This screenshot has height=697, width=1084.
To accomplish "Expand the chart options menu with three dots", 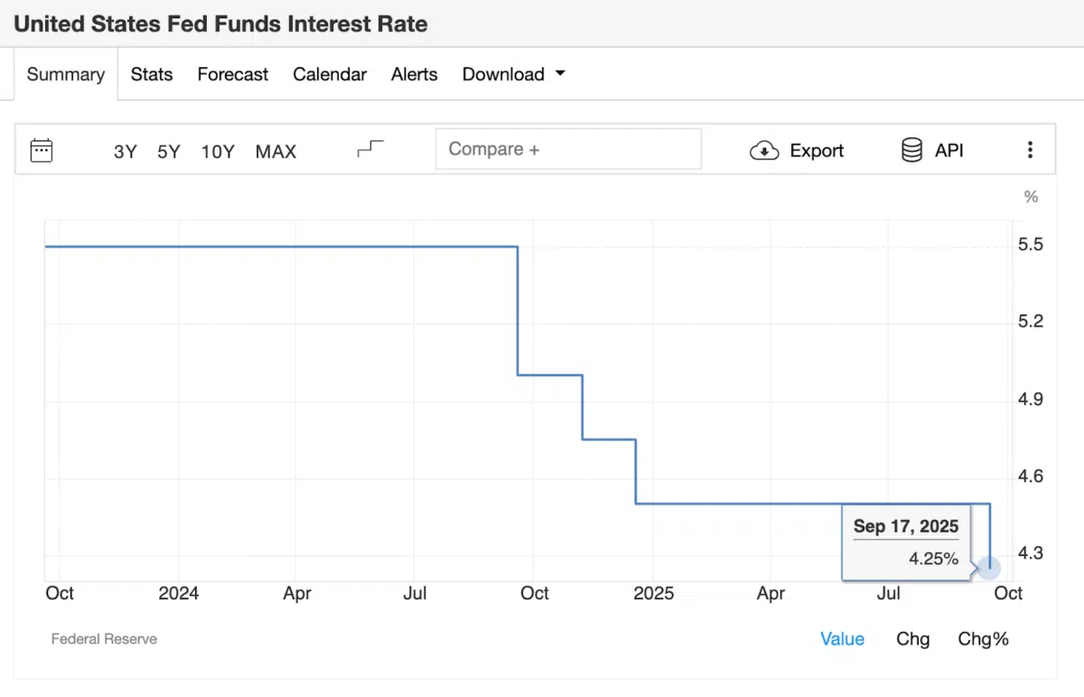I will tap(1030, 150).
